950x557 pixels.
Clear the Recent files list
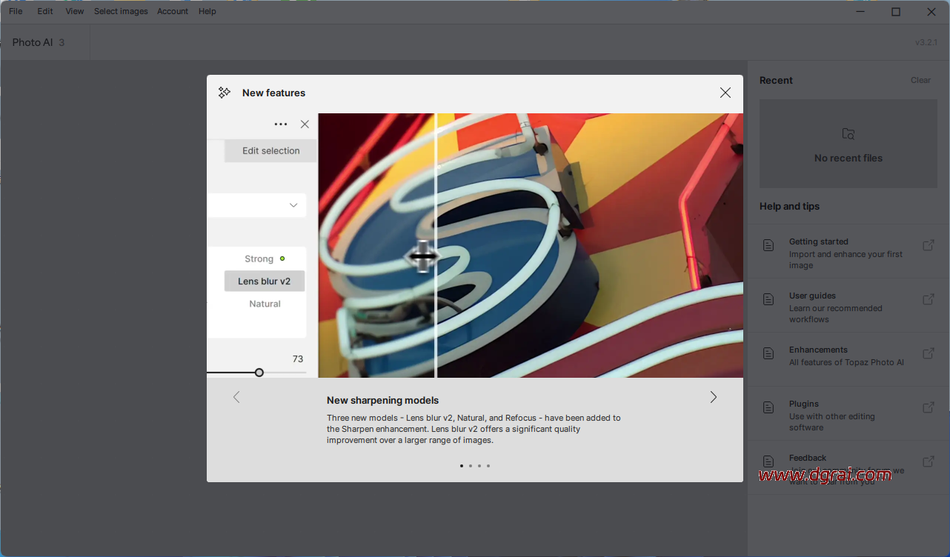click(x=920, y=80)
